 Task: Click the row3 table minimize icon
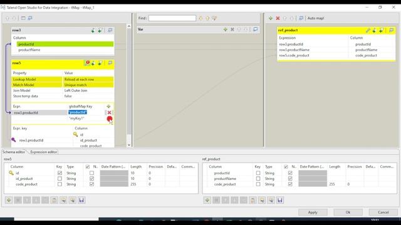[110, 30]
